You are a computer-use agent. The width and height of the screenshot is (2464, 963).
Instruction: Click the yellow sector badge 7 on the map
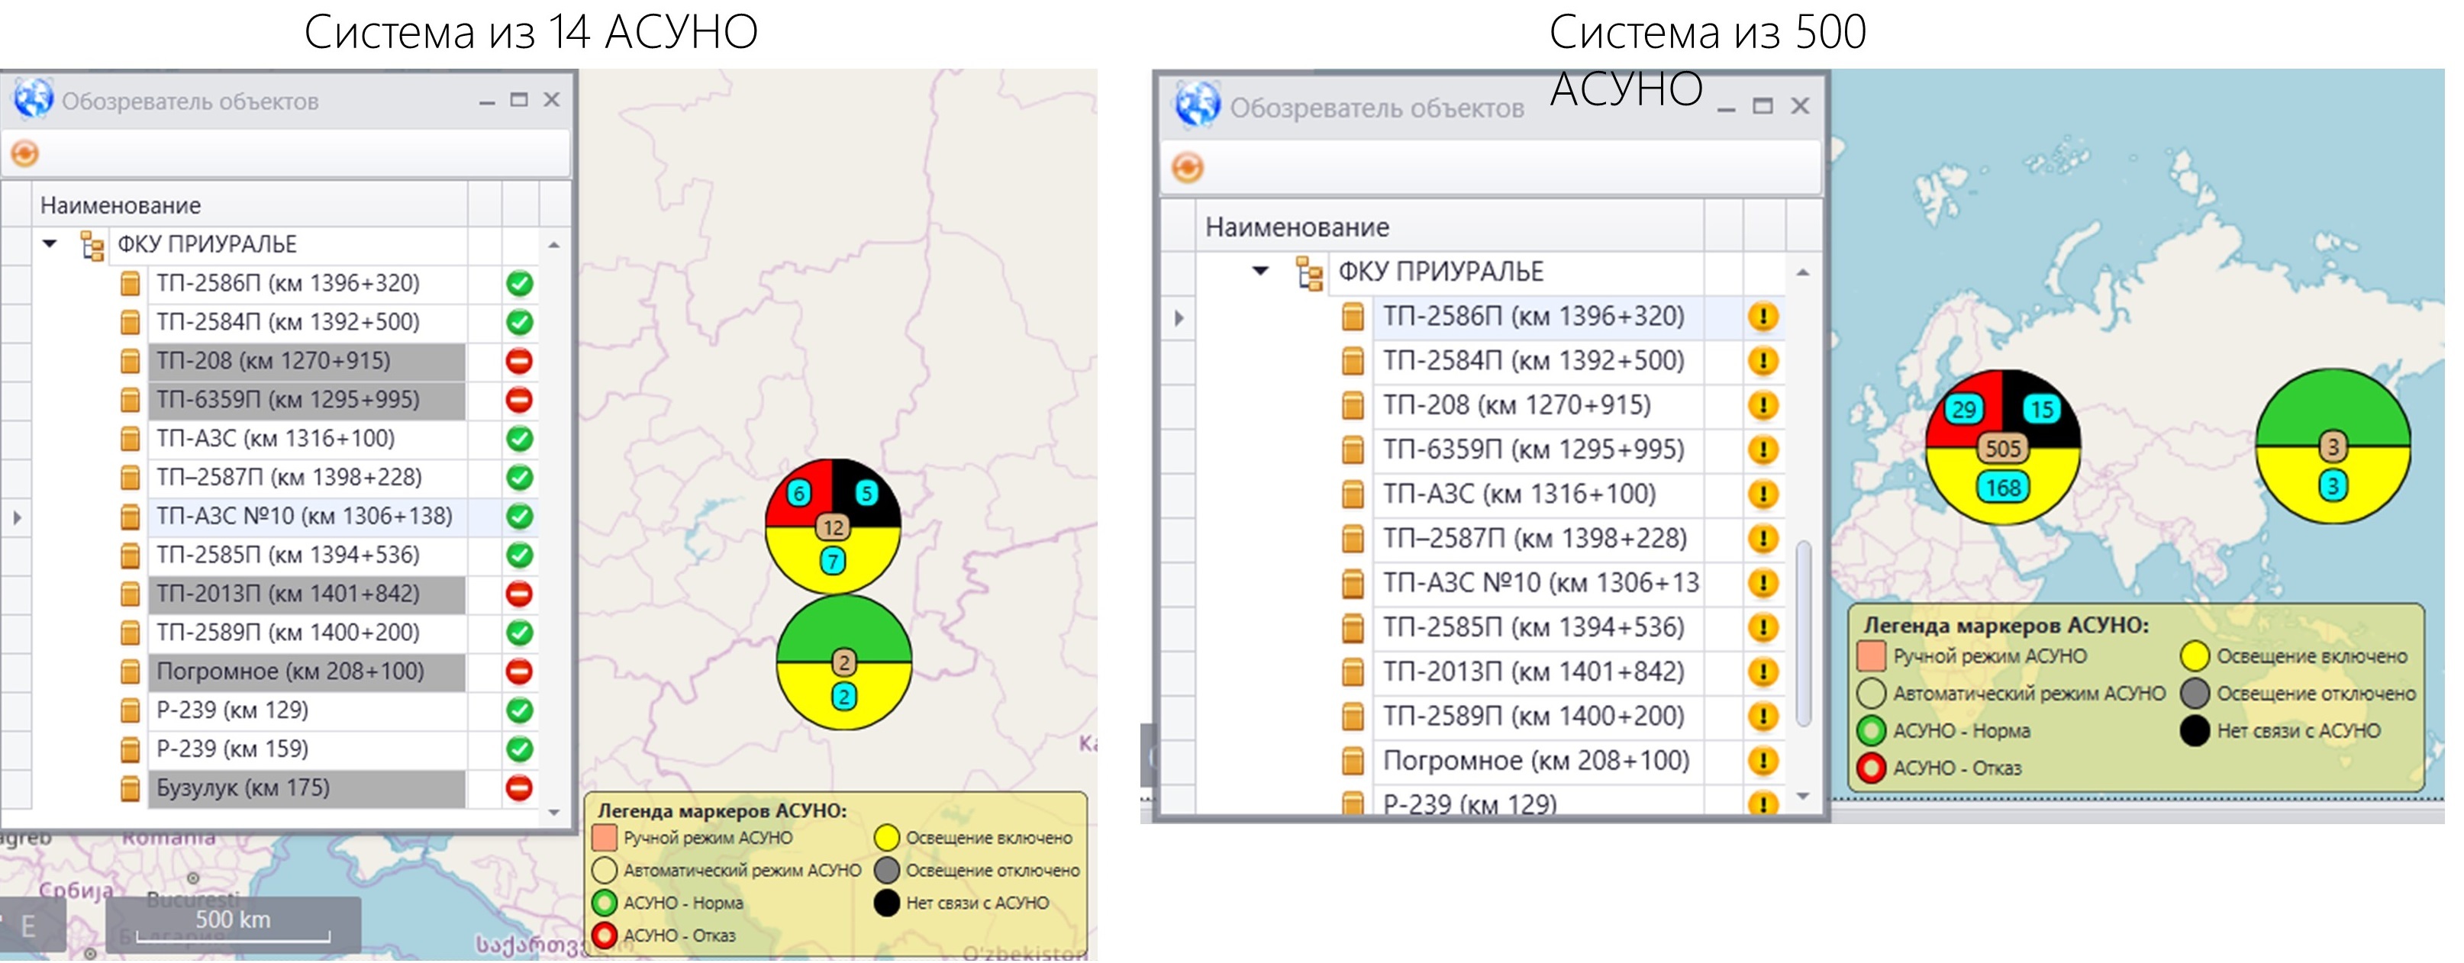(x=833, y=562)
